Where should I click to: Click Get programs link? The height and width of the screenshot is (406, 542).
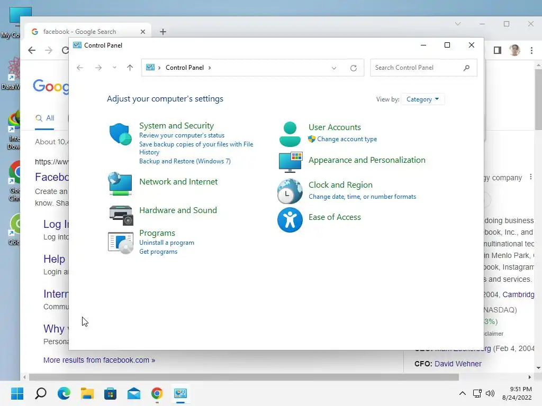click(x=158, y=252)
